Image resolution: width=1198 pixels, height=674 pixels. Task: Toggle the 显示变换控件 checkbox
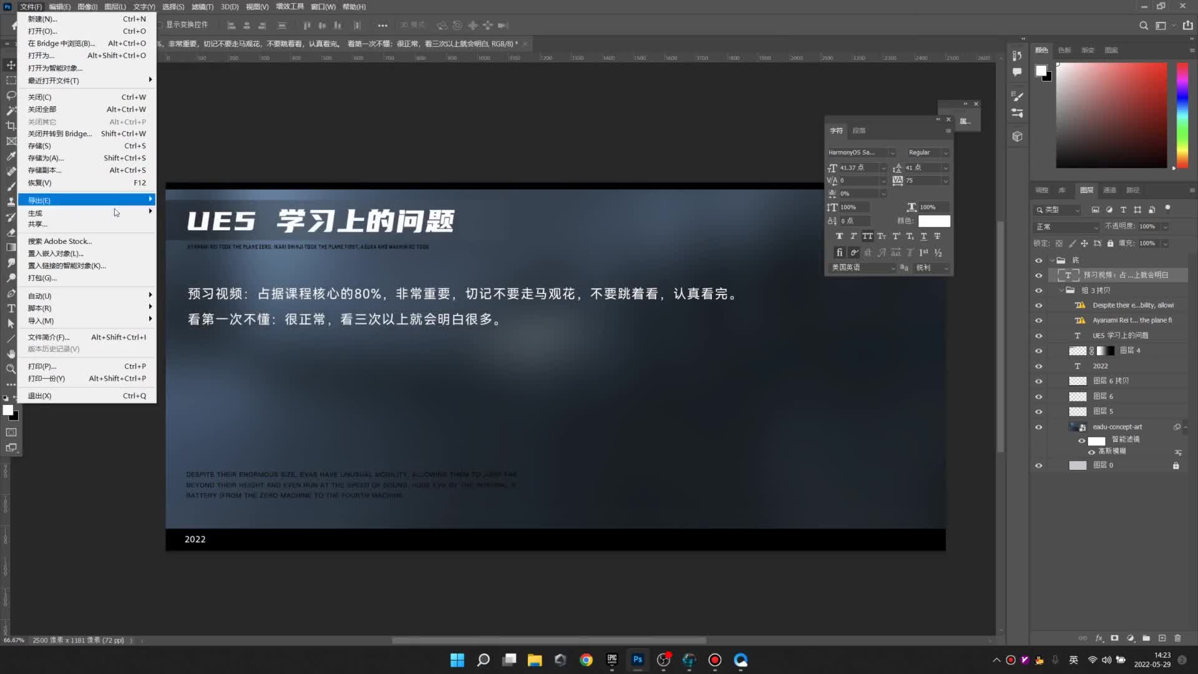click(x=160, y=25)
